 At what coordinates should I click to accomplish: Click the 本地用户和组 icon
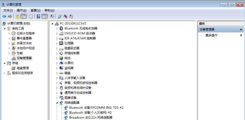[14, 48]
